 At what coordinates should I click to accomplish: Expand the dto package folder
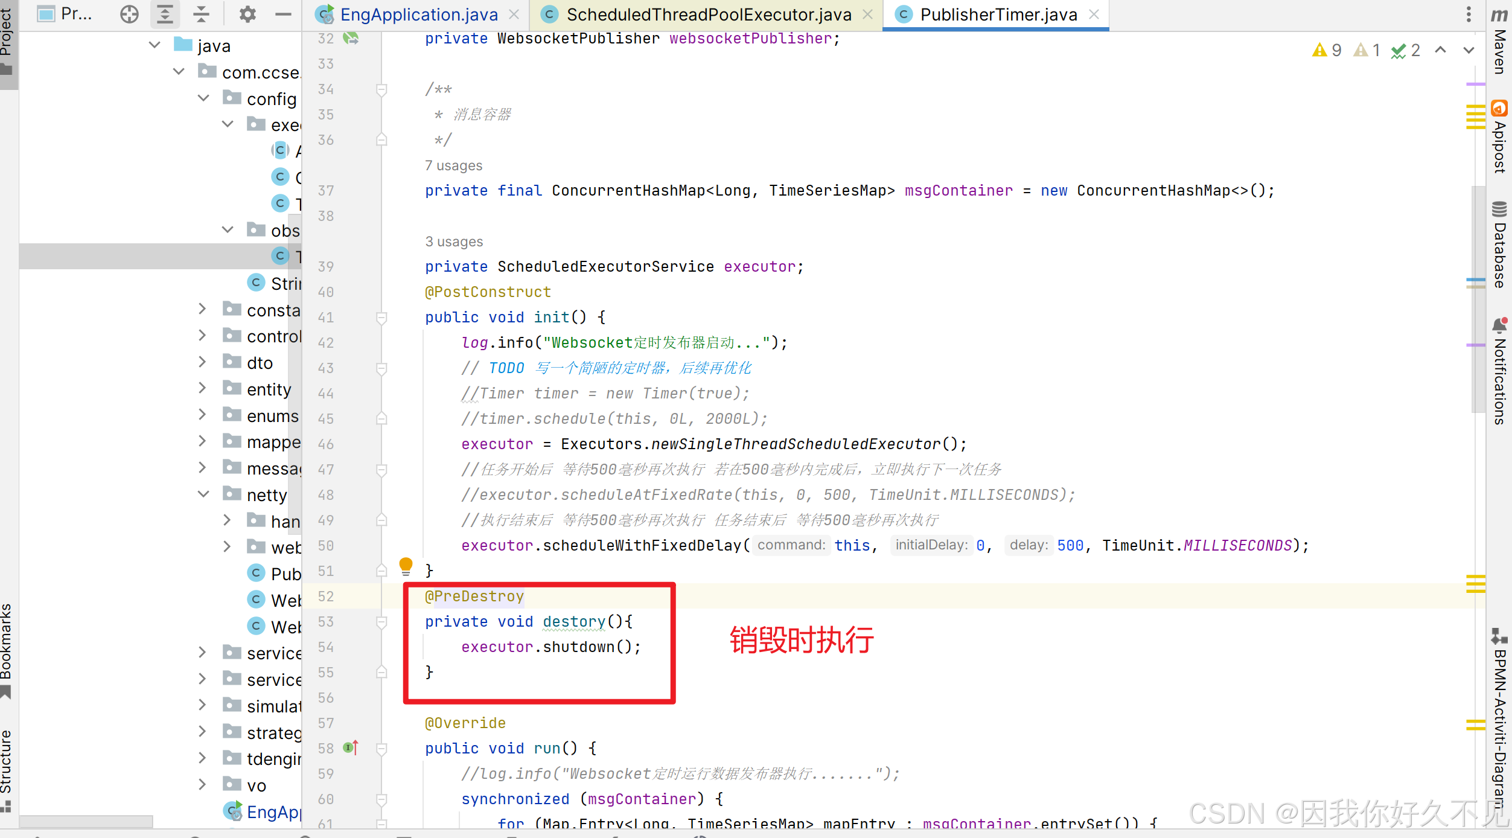click(x=202, y=362)
